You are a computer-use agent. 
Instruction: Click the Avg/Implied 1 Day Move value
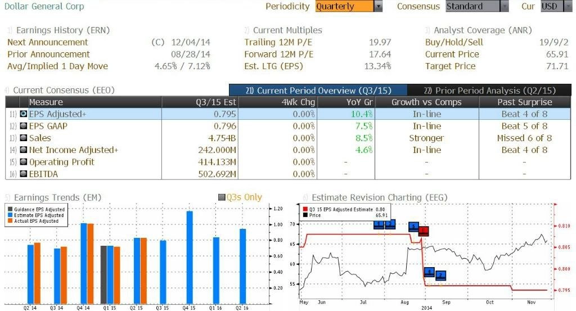(x=182, y=66)
